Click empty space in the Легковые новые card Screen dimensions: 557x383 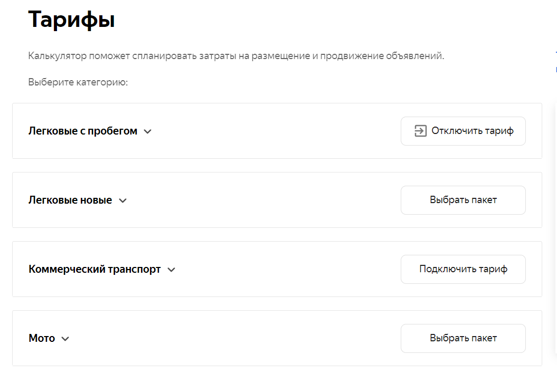pyautogui.click(x=264, y=200)
